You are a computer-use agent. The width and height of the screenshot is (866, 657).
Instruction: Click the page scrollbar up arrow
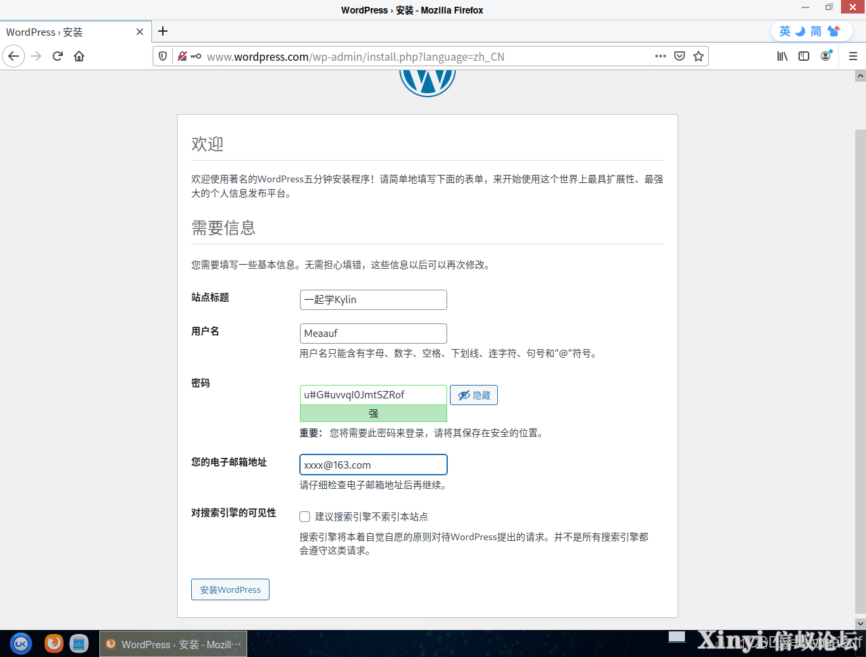860,77
